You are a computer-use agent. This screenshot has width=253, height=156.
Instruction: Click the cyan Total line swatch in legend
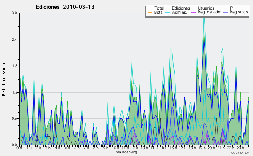150,8
